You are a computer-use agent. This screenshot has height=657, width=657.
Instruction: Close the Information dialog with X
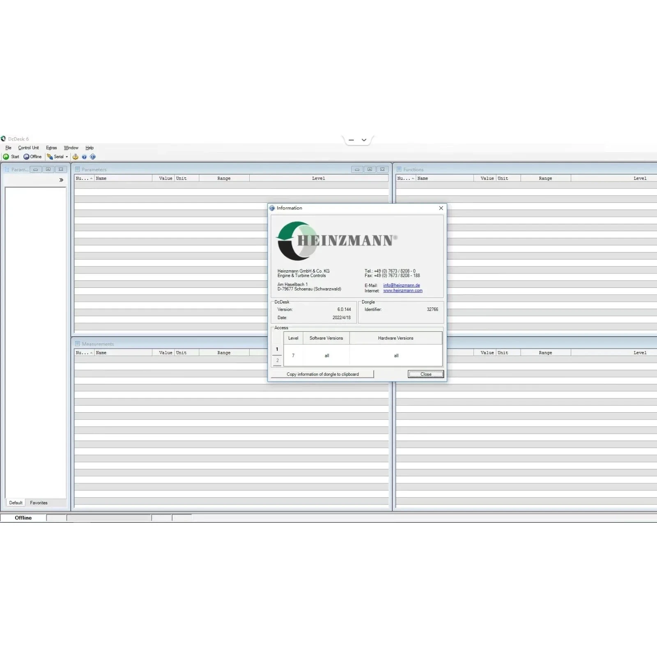pyautogui.click(x=441, y=208)
